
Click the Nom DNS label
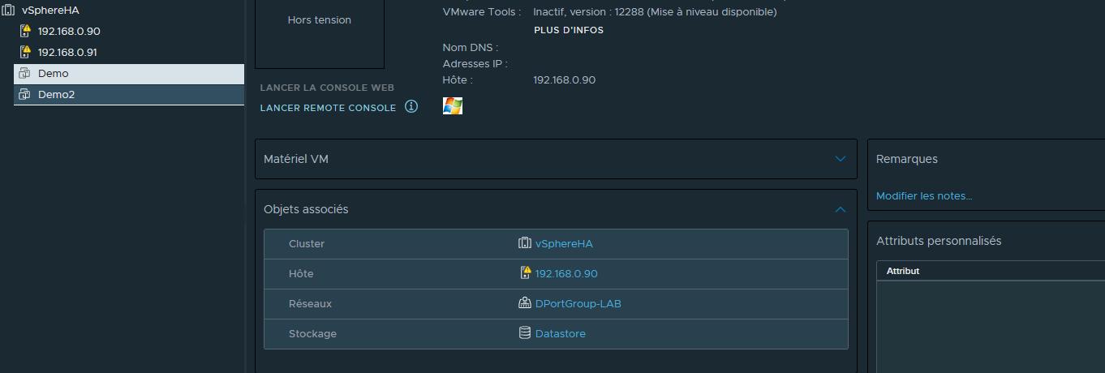(x=471, y=48)
